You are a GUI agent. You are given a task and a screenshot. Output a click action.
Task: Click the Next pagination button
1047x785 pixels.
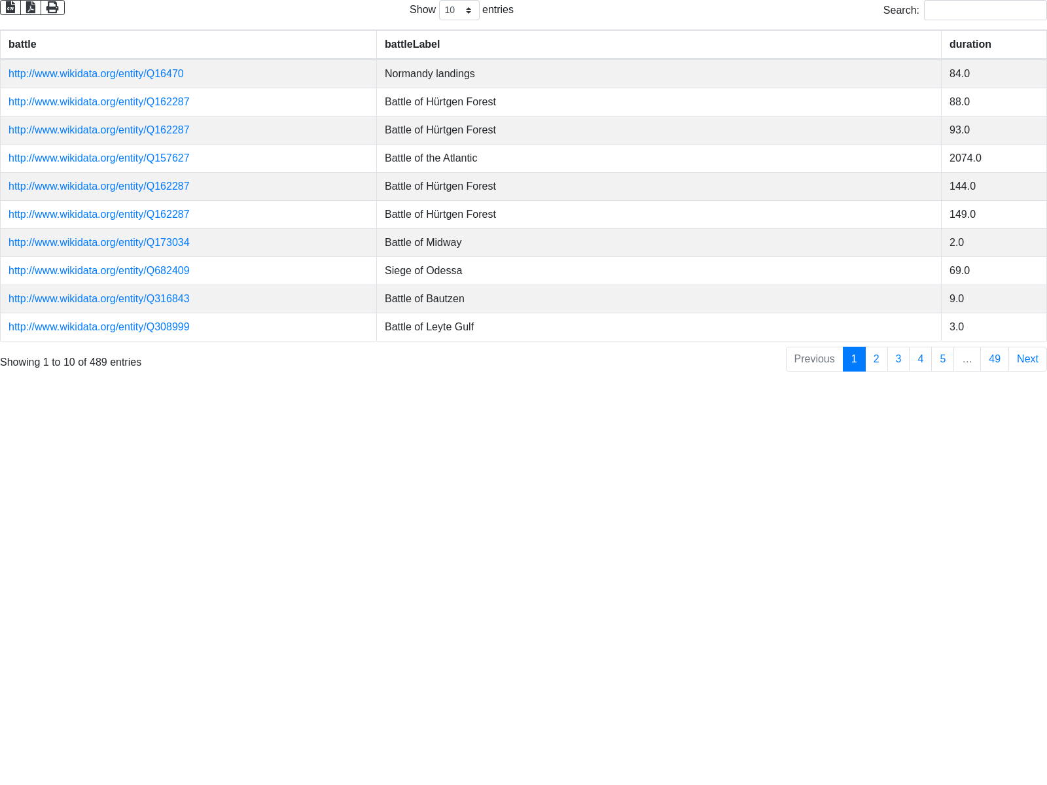(1027, 359)
